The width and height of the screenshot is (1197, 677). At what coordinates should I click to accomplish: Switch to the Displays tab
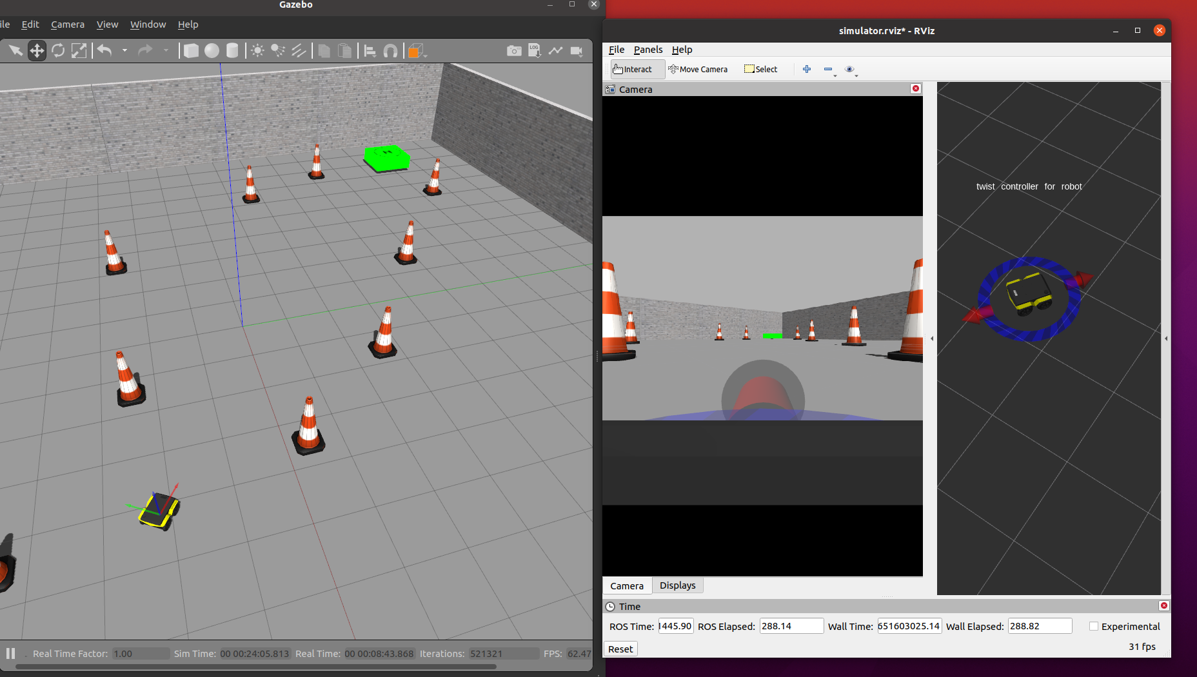coord(677,585)
